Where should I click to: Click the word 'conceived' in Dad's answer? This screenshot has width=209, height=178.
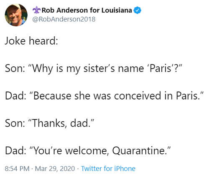pyautogui.click(x=138, y=96)
